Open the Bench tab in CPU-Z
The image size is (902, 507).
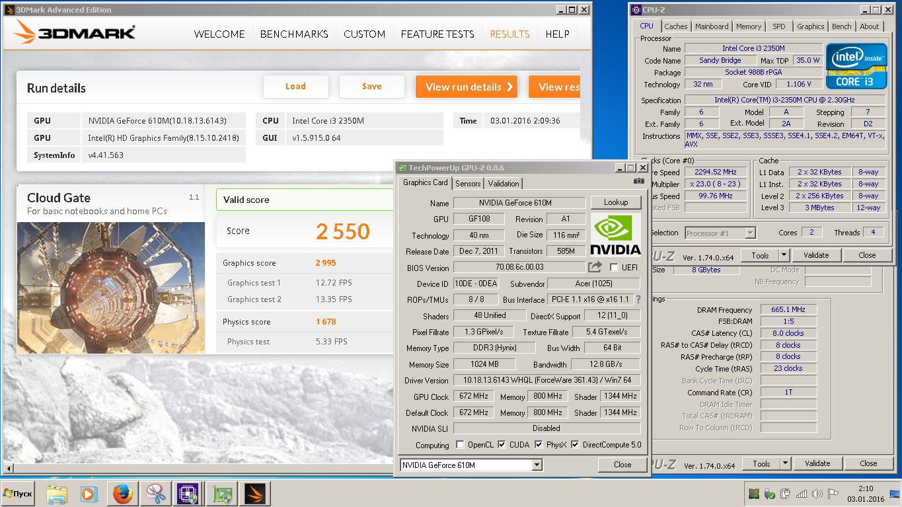point(841,26)
